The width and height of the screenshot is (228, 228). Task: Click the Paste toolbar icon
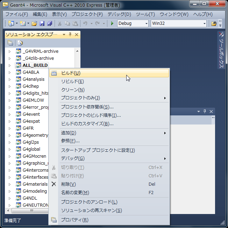click(75, 23)
